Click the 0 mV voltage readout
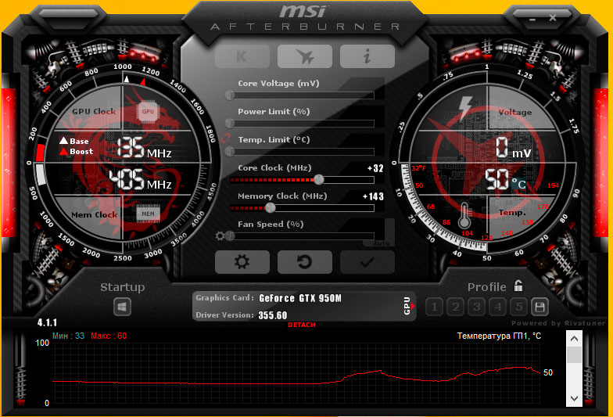The image size is (613, 417). click(x=513, y=147)
